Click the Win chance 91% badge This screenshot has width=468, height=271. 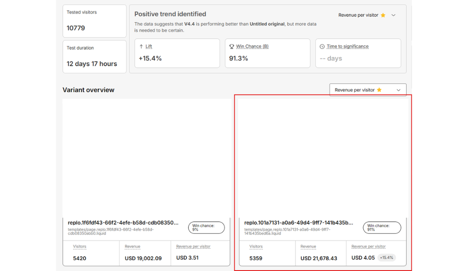(x=382, y=228)
